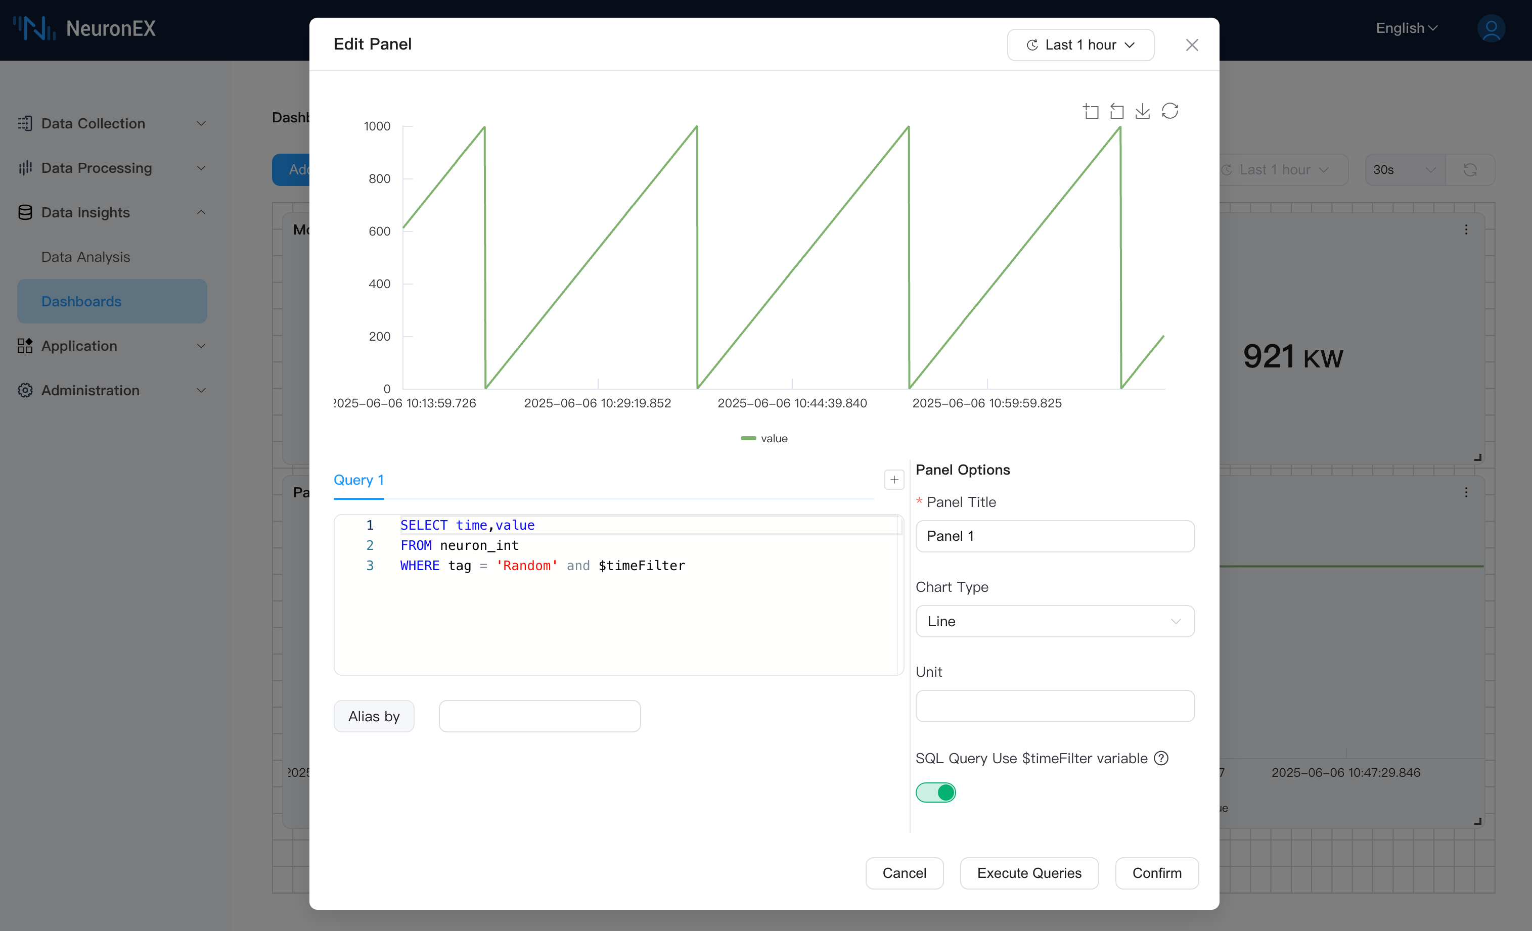Click the chart zoom area icon
Screen dimensions: 1532x931
tap(1091, 111)
